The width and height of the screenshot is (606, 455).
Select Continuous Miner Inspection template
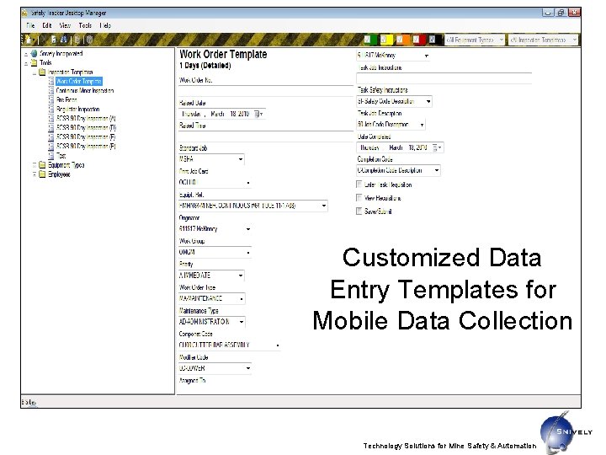[85, 90]
